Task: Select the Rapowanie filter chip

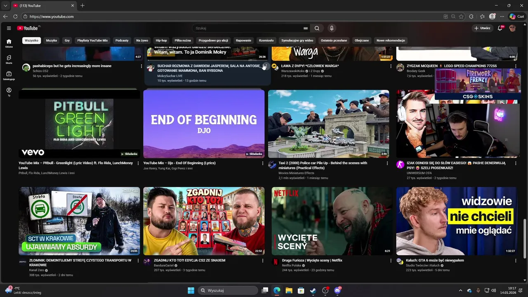Action: point(243,40)
